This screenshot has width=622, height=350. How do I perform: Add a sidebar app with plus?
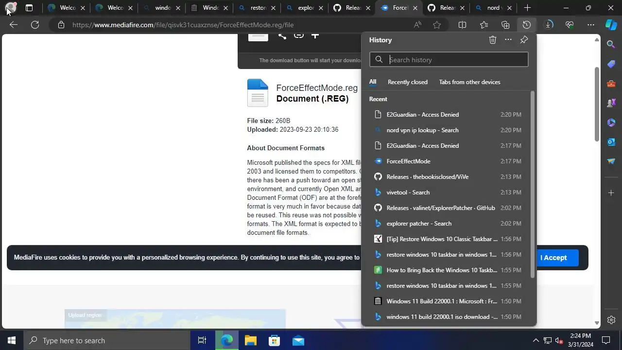point(611,193)
